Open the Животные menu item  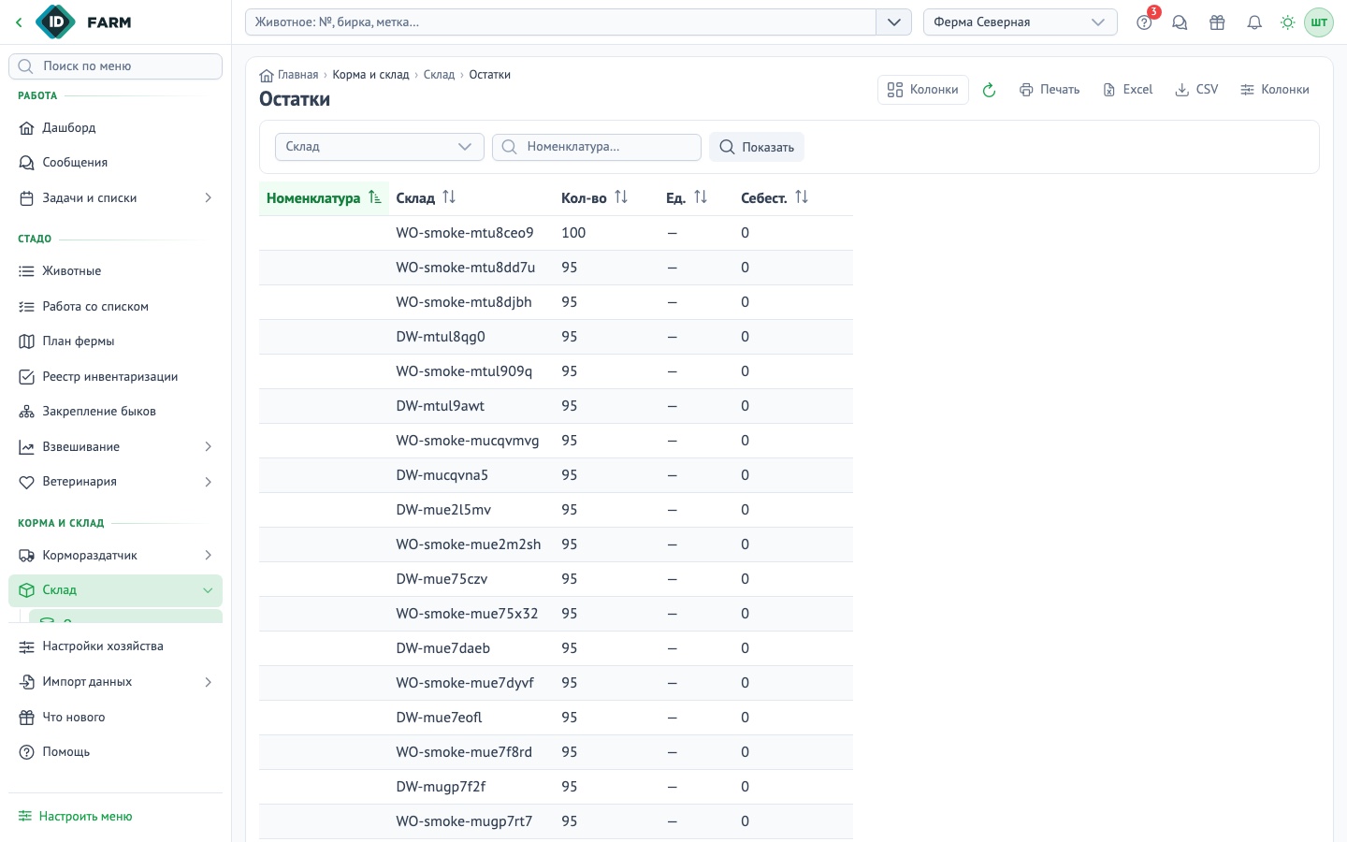pos(115,271)
